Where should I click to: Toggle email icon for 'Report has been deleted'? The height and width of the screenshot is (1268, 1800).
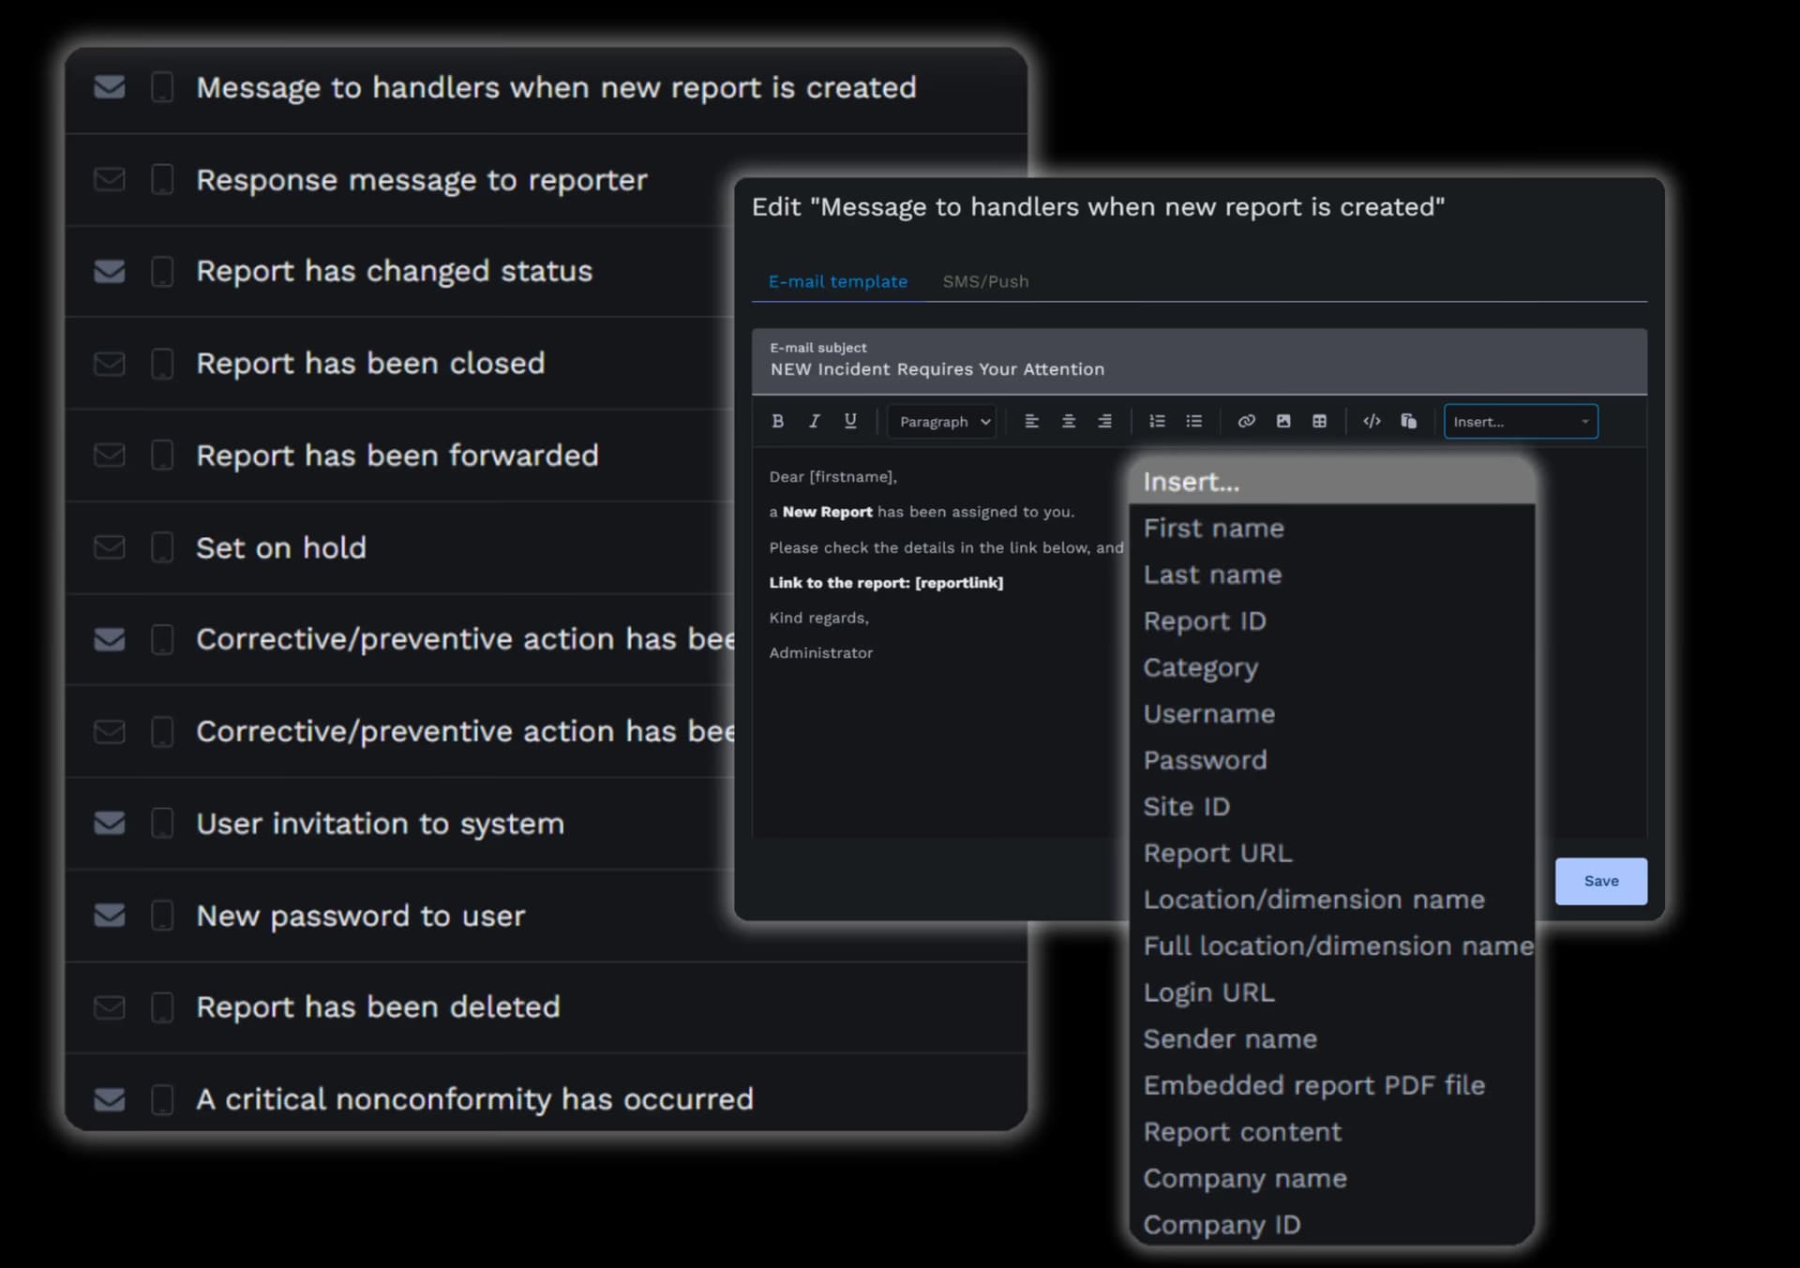[110, 1007]
